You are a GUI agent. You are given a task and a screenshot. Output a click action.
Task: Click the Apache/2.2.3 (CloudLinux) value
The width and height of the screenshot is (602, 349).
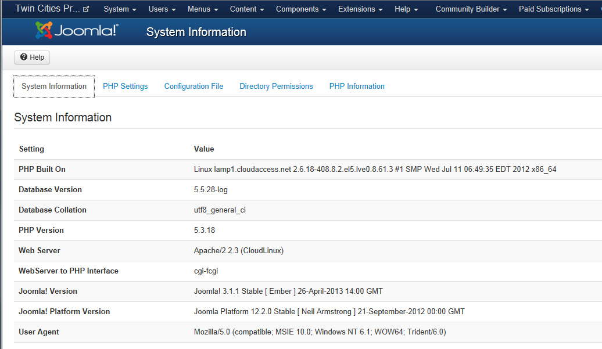tap(239, 250)
